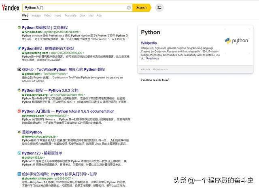Select the Web tab
Image resolution: width=259 pixels, height=189 pixels.
pyautogui.click(x=25, y=15)
